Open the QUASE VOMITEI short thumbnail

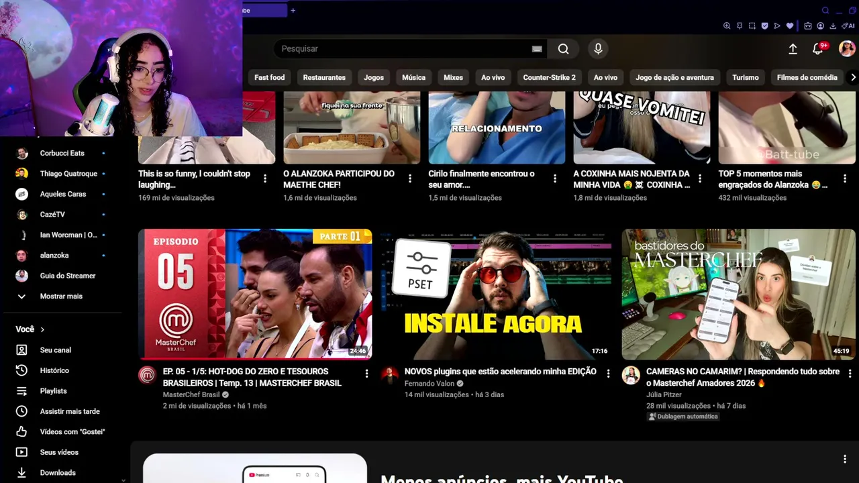click(642, 127)
